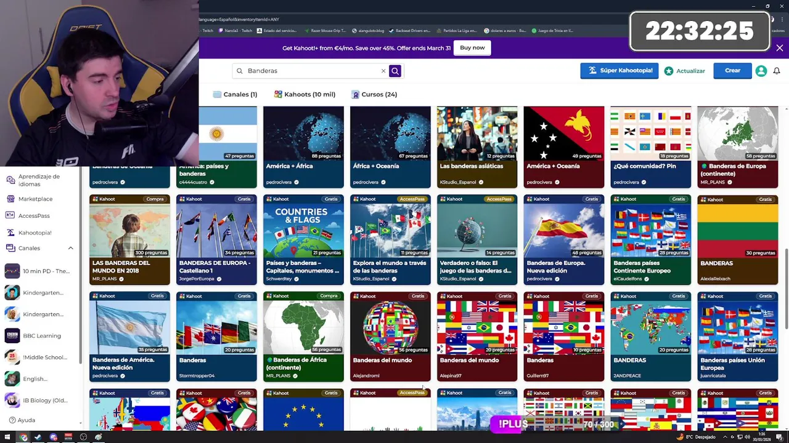
Task: Clear the Banderas search text
Action: point(383,71)
